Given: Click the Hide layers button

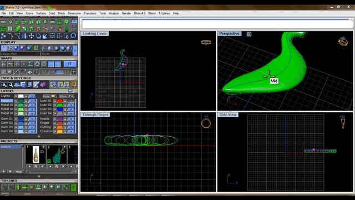Looking at the screenshot, I should pyautogui.click(x=49, y=96).
